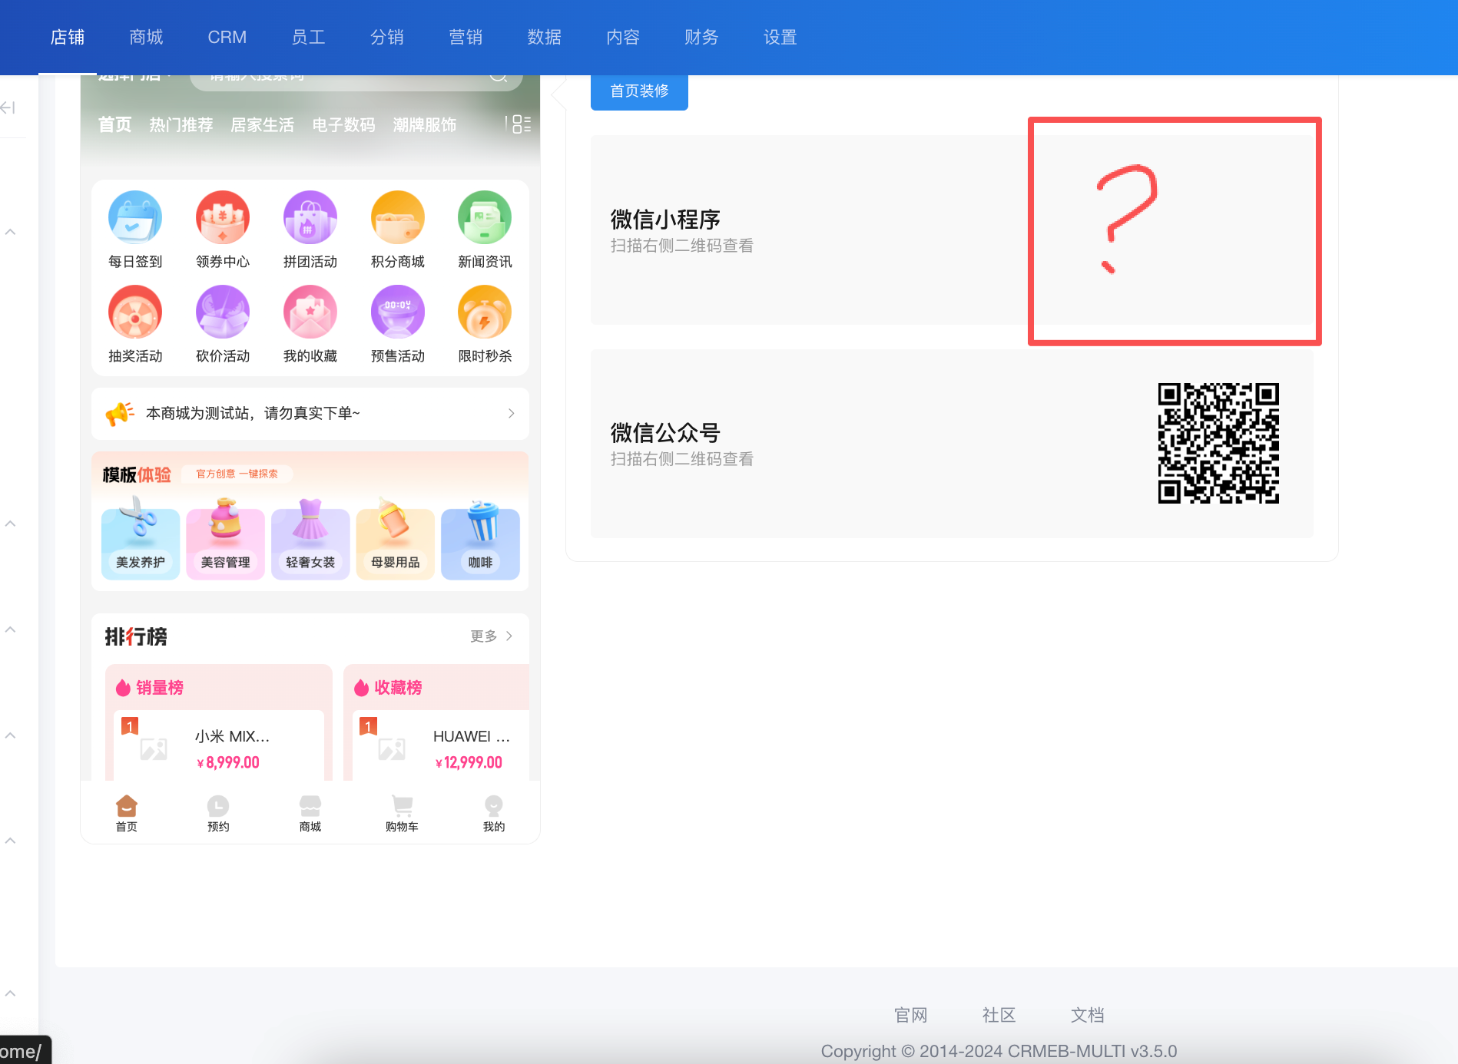Select the 热门推荐 preview tab

click(181, 124)
